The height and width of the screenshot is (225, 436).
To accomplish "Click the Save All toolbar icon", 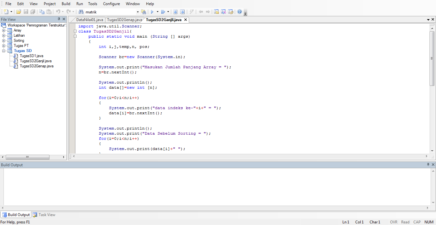I will pyautogui.click(x=33, y=11).
